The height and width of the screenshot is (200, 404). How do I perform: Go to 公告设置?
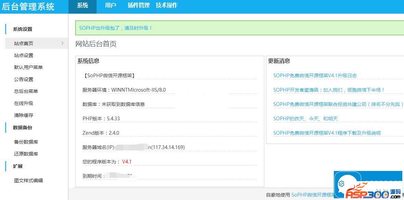(24, 79)
